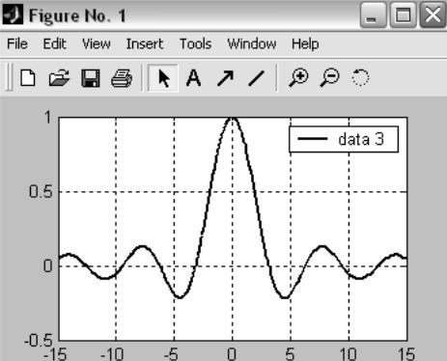Image resolution: width=447 pixels, height=361 pixels.
Task: Click the 'data 3' legend label
Action: click(361, 139)
